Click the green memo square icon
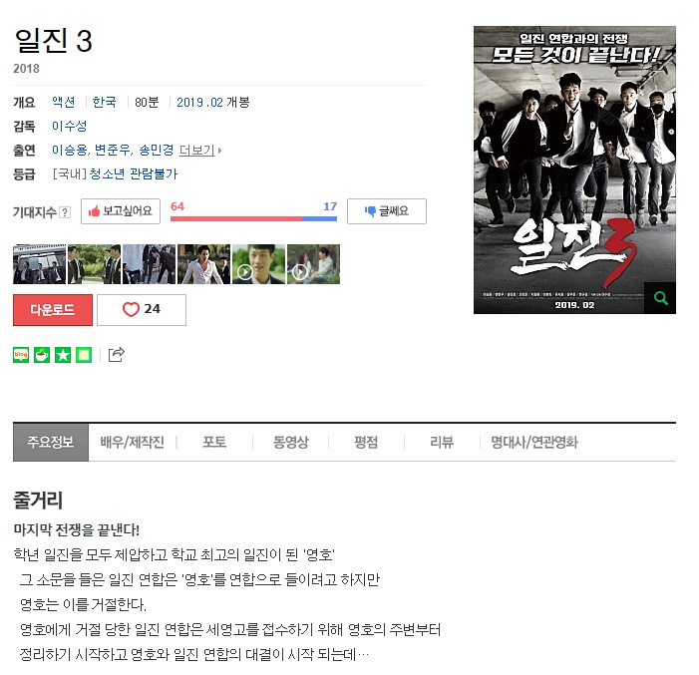Screen dimensions: 699x675 [84, 355]
